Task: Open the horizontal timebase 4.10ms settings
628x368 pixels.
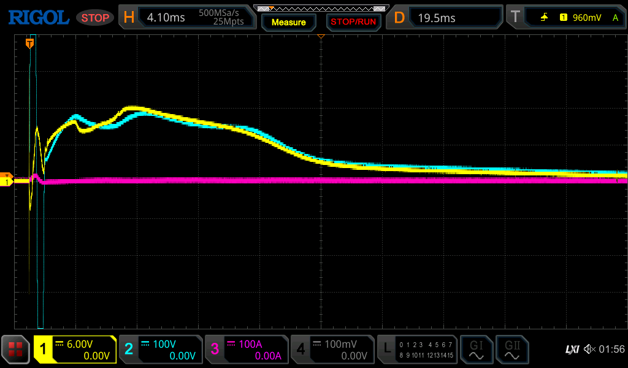Action: tap(186, 18)
